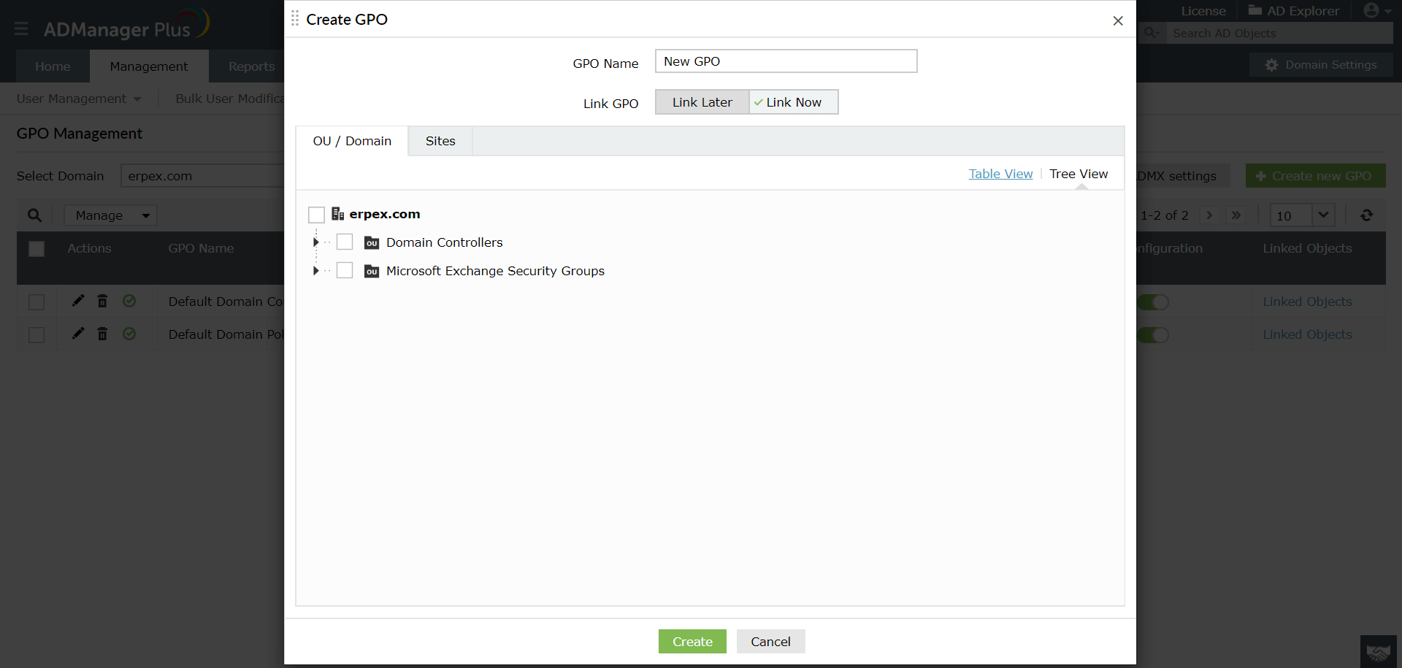Screen dimensions: 1402x668
Task: Go to last page with double-arrow icon
Action: pyautogui.click(x=1236, y=215)
